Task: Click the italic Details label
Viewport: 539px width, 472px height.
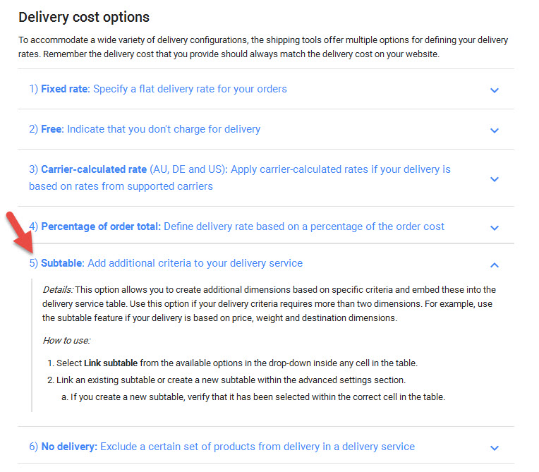Action: pos(57,290)
